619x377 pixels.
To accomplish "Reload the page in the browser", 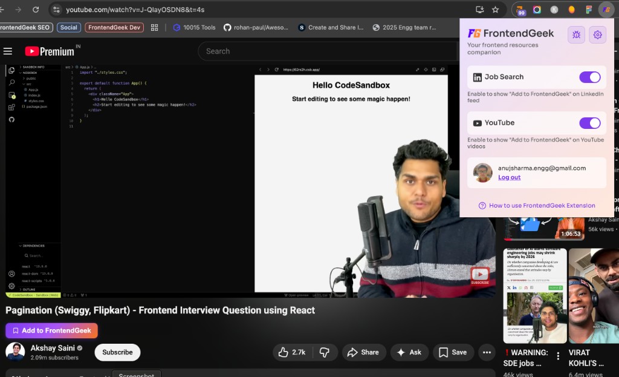I will point(36,10).
